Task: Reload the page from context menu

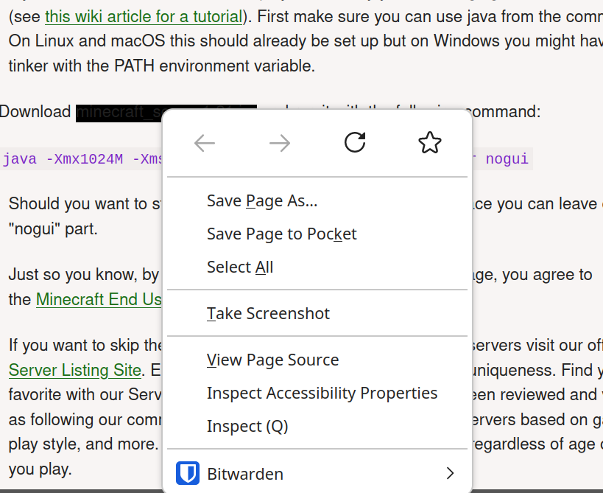Action: pyautogui.click(x=355, y=142)
